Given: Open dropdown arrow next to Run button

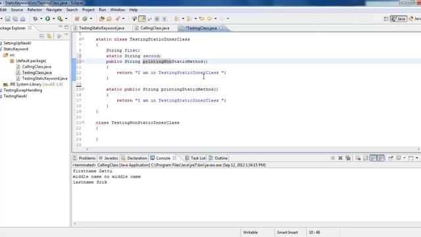Looking at the screenshot, I should [54, 18].
